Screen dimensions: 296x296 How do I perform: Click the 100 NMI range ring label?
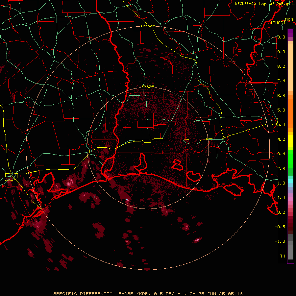[x=148, y=26]
